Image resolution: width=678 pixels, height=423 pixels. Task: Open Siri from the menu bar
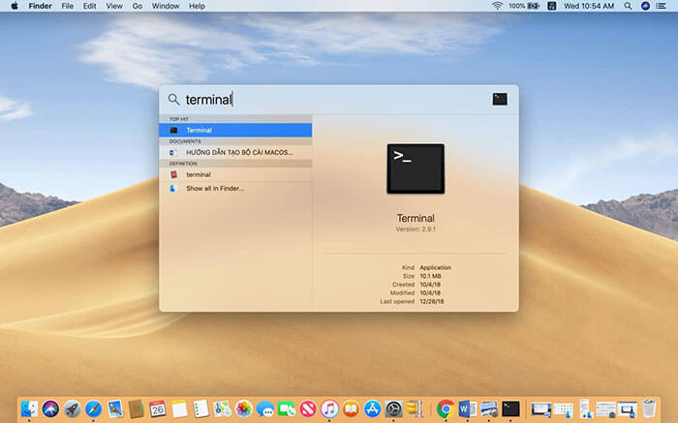coord(646,6)
